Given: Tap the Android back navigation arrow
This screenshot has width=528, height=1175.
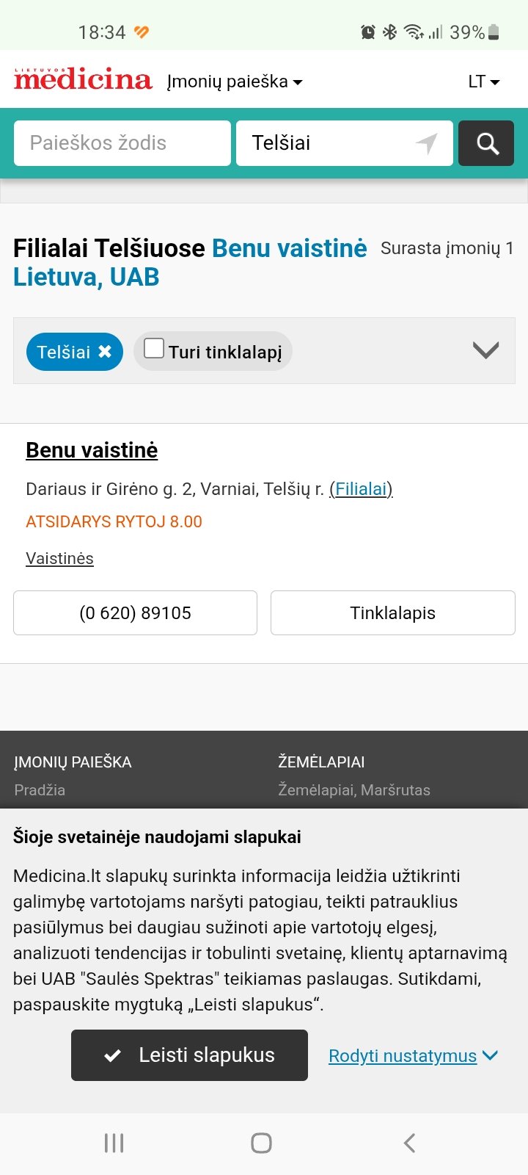Looking at the screenshot, I should pos(409,1143).
